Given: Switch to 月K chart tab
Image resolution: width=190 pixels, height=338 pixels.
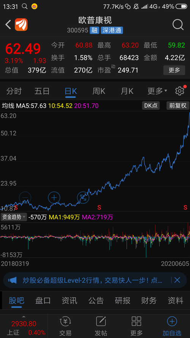Looking at the screenshot, I should pyautogui.click(x=127, y=91).
